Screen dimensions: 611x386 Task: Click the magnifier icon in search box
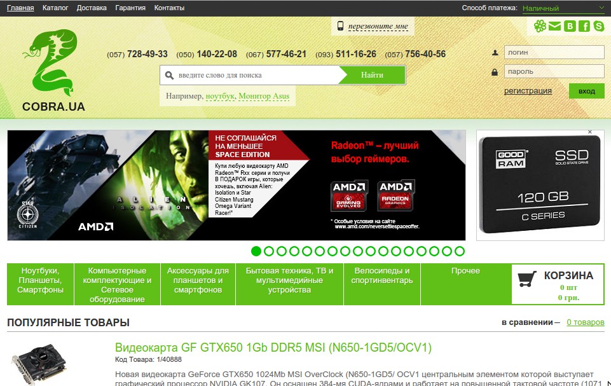click(x=169, y=75)
